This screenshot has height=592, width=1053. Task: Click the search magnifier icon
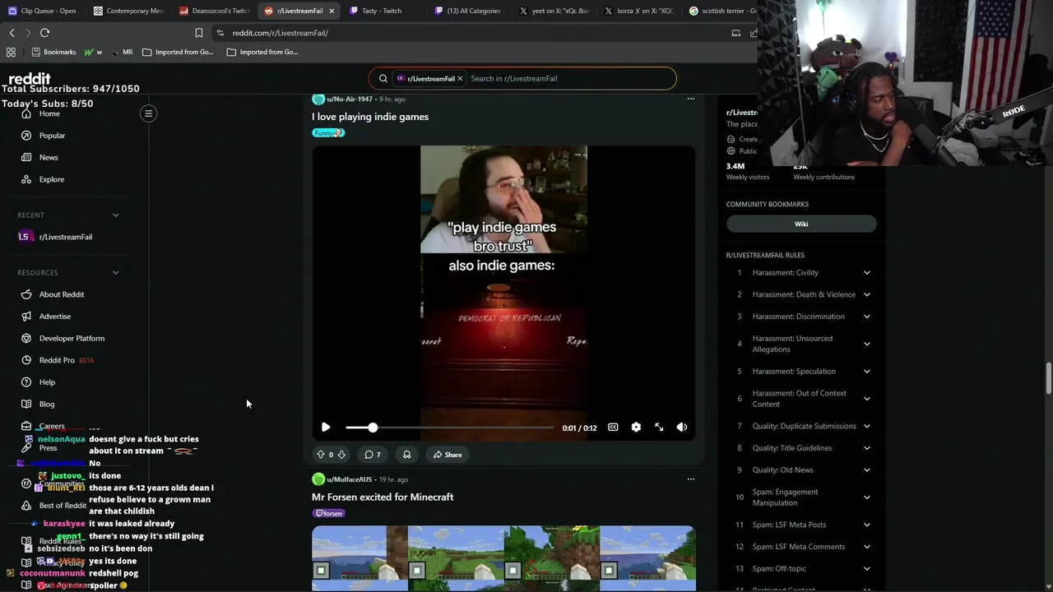(383, 79)
